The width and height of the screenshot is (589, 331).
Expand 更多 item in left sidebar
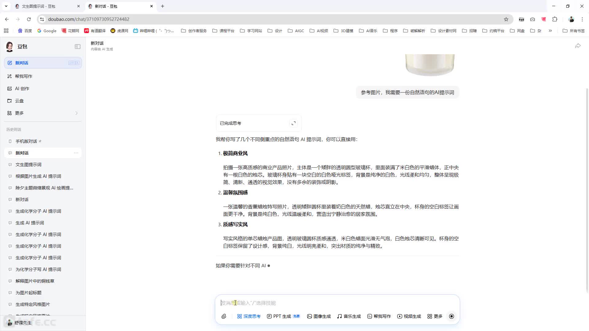(43, 113)
